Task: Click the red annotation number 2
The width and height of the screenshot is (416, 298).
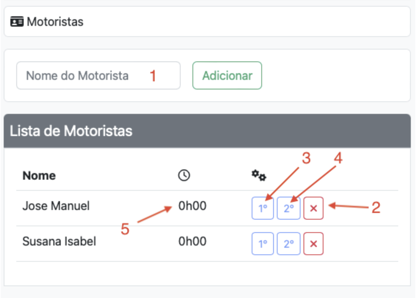Action: click(x=376, y=207)
